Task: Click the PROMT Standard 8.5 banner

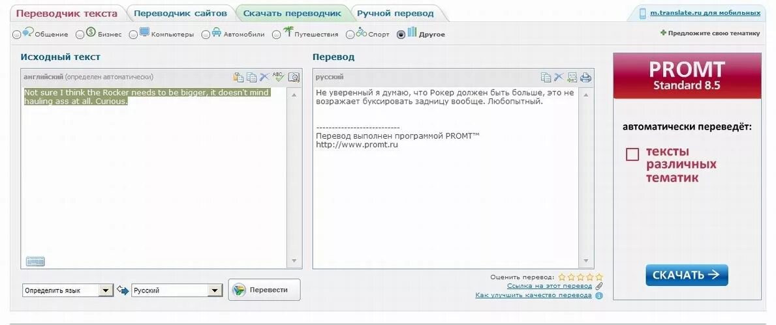Action: click(687, 76)
